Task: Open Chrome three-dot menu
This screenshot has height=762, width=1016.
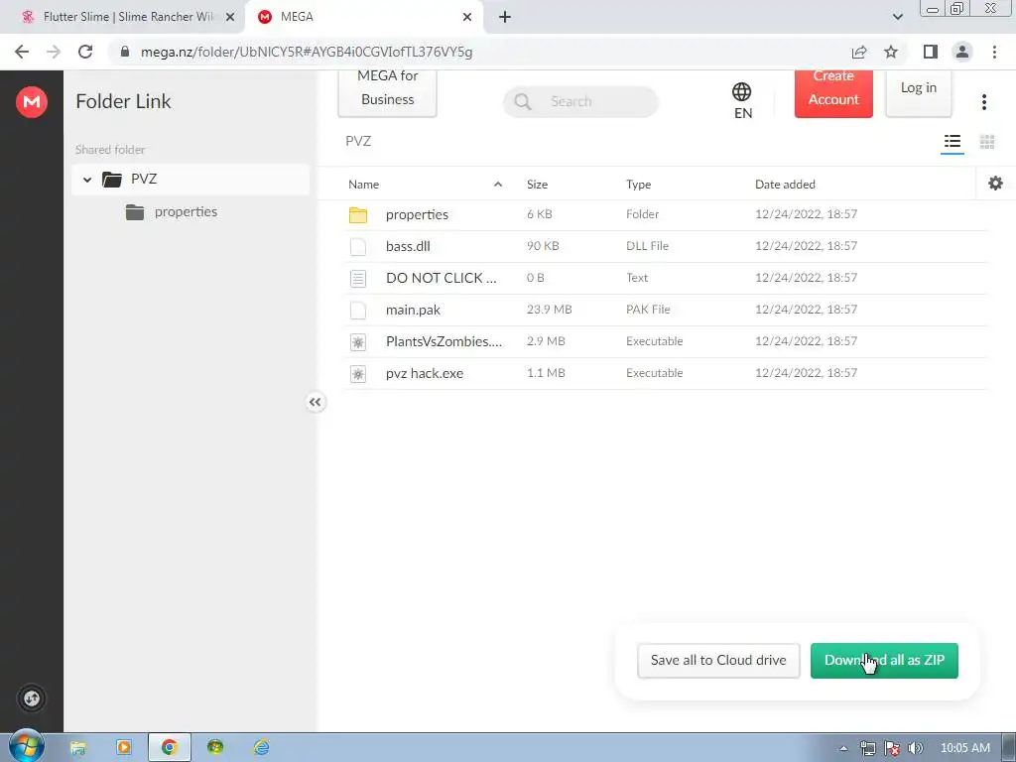Action: [x=994, y=52]
